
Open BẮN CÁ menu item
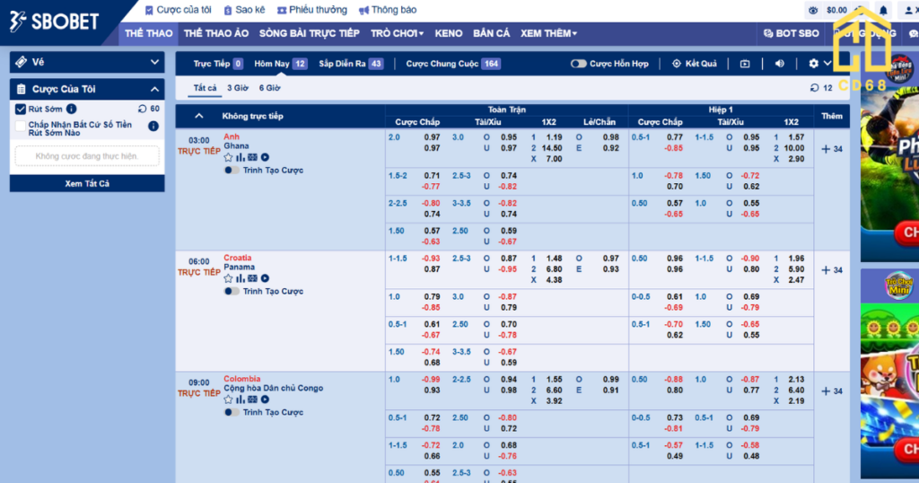click(491, 33)
